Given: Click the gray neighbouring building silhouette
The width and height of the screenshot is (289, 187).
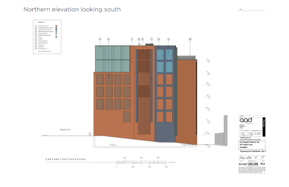Looking at the screenshot, I should [220, 138].
